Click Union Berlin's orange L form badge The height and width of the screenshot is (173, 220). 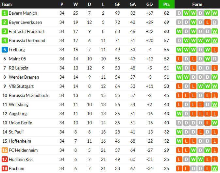pos(207,123)
